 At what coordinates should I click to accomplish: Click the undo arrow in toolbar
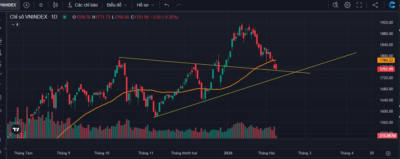pyautogui.click(x=167, y=5)
